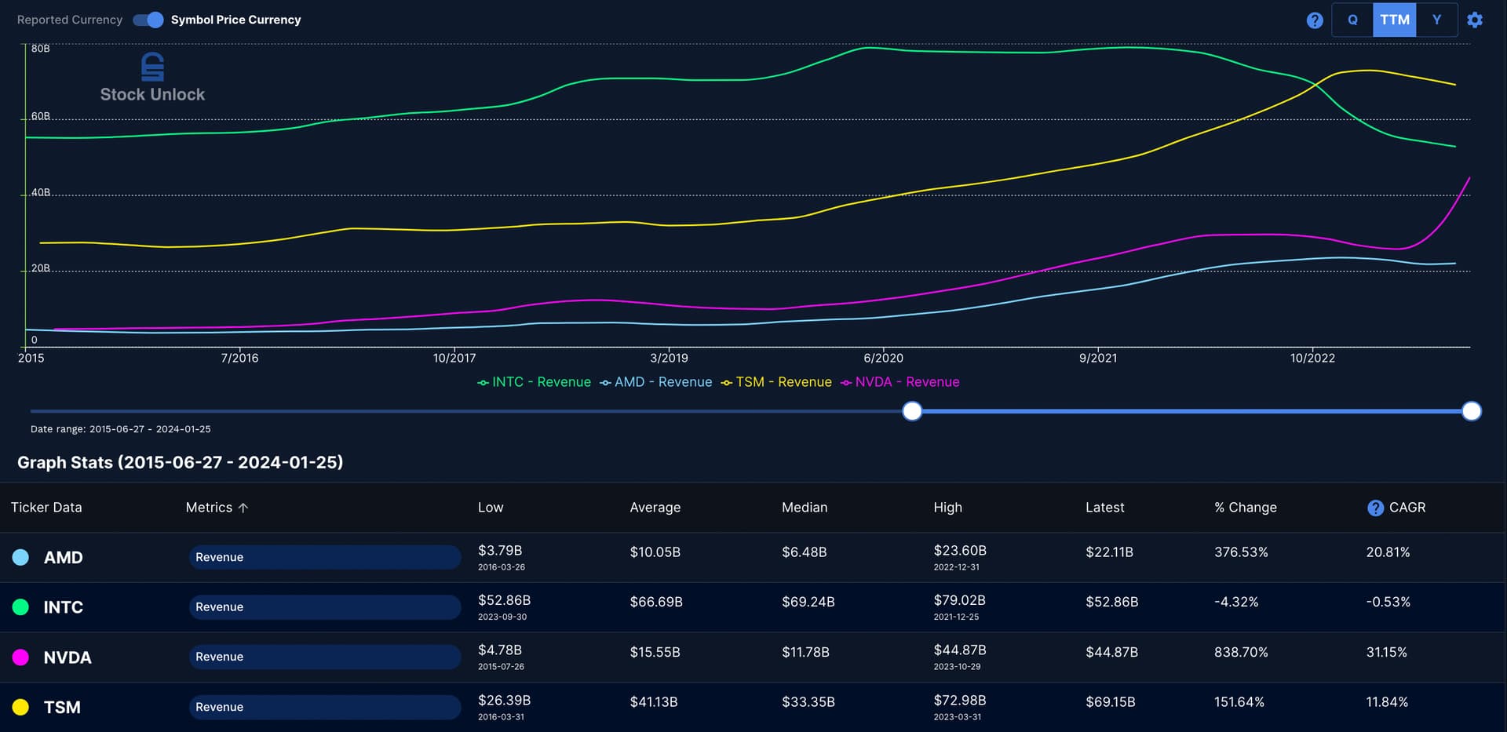Toggle TSM - Revenue legend entry
1507x732 pixels.
tap(776, 382)
